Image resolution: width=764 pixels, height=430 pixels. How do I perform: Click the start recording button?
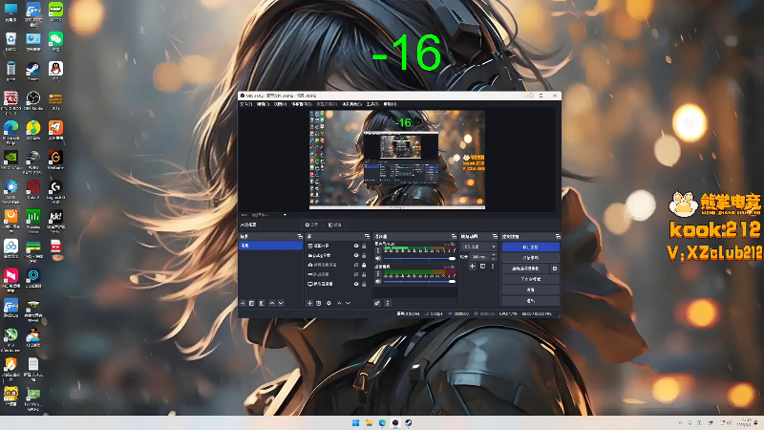[530, 258]
